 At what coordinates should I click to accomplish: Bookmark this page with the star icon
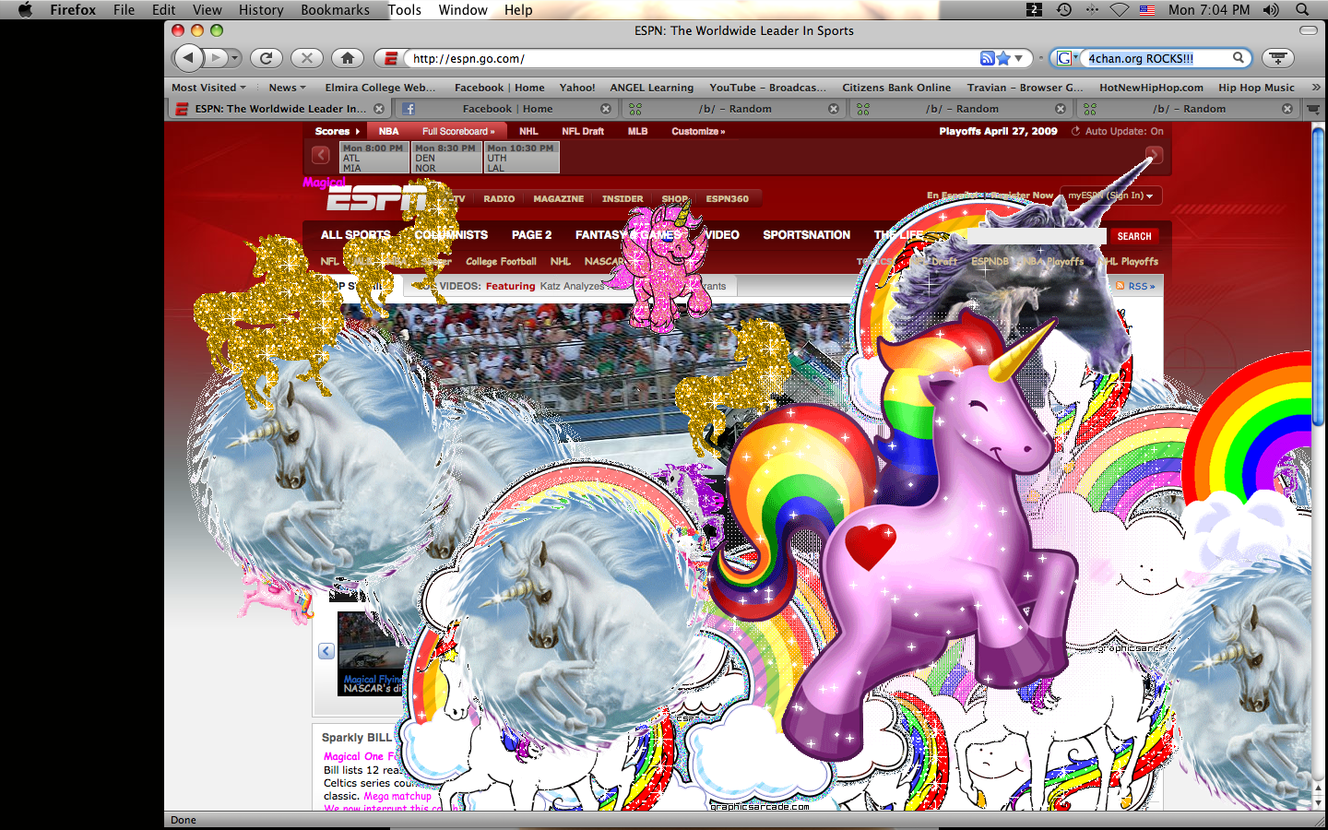click(1003, 58)
